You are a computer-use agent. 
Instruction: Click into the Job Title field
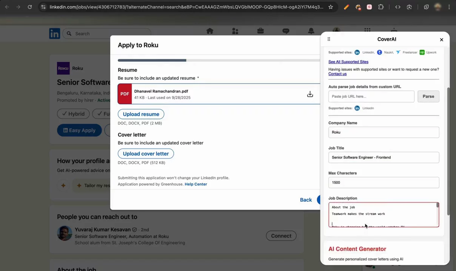coord(384,157)
